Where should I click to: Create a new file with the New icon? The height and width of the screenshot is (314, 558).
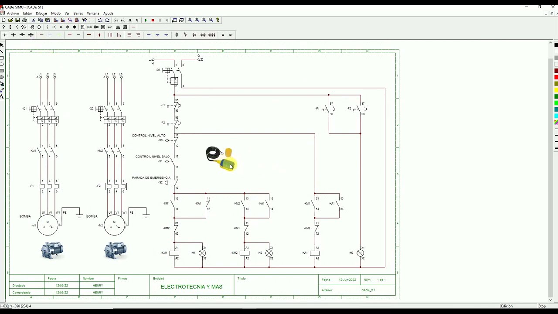[x=3, y=20]
